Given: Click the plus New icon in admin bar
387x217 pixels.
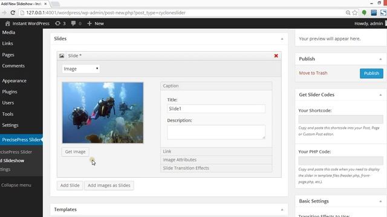Looking at the screenshot, I should 89,24.
